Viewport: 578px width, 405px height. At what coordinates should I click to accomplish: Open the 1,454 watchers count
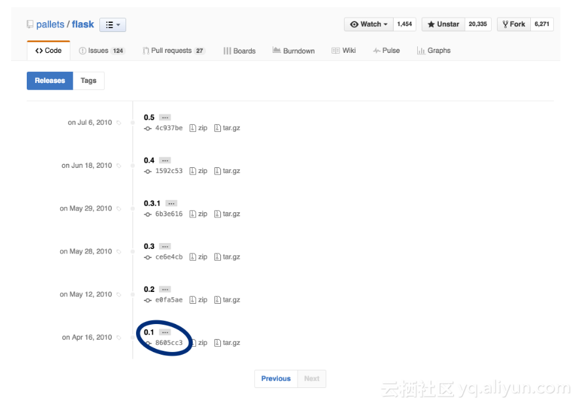404,24
